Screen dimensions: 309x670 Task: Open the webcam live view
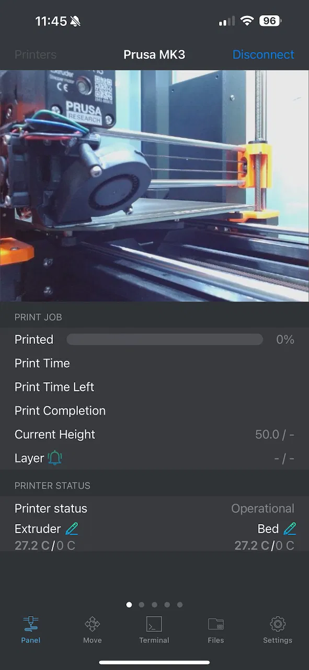tap(154, 186)
